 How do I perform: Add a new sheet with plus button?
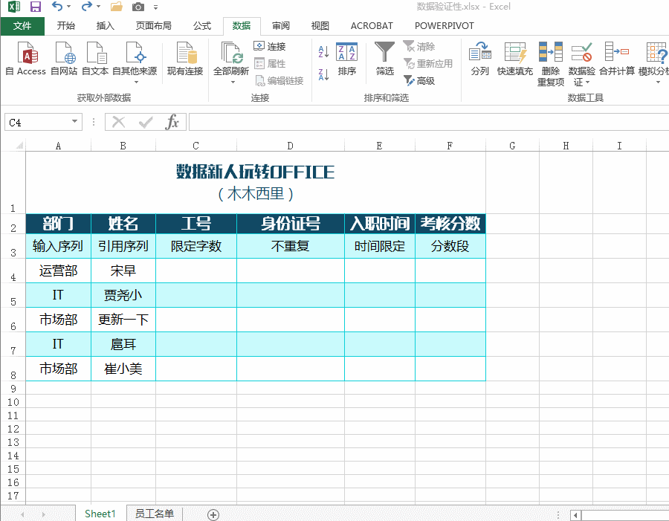213,514
